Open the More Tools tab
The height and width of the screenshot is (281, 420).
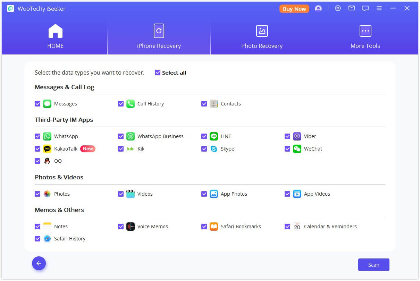click(365, 37)
